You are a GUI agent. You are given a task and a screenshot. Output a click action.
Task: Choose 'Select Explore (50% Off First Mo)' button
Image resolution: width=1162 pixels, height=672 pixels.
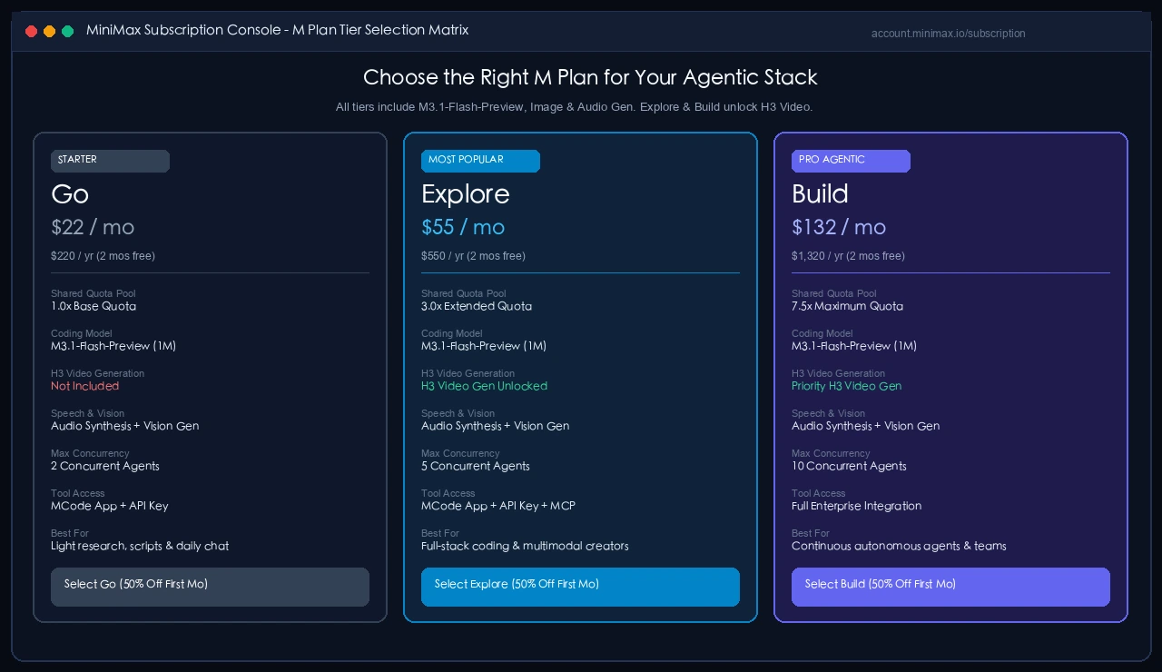(x=580, y=587)
